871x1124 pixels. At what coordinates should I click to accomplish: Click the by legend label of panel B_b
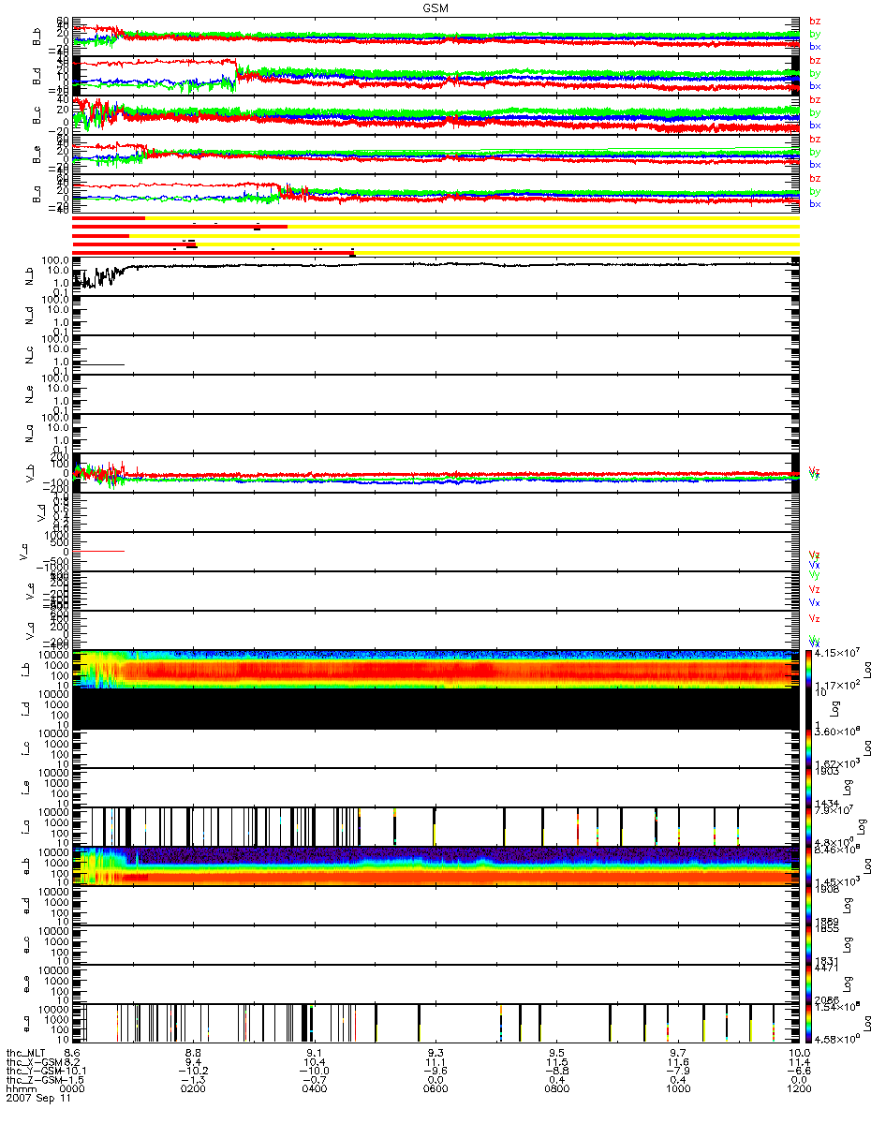click(815, 34)
